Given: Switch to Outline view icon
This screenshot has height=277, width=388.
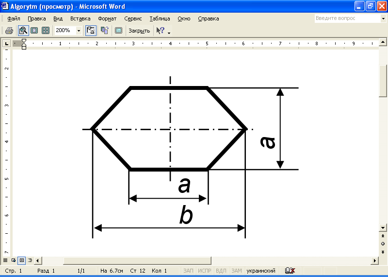Looking at the screenshot, I should coord(30,260).
